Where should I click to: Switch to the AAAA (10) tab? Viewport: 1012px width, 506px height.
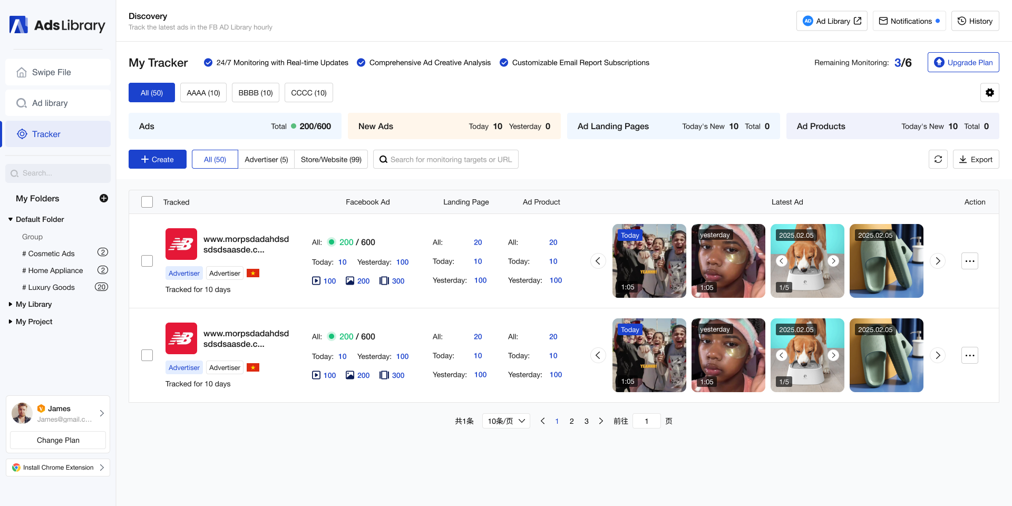click(203, 93)
